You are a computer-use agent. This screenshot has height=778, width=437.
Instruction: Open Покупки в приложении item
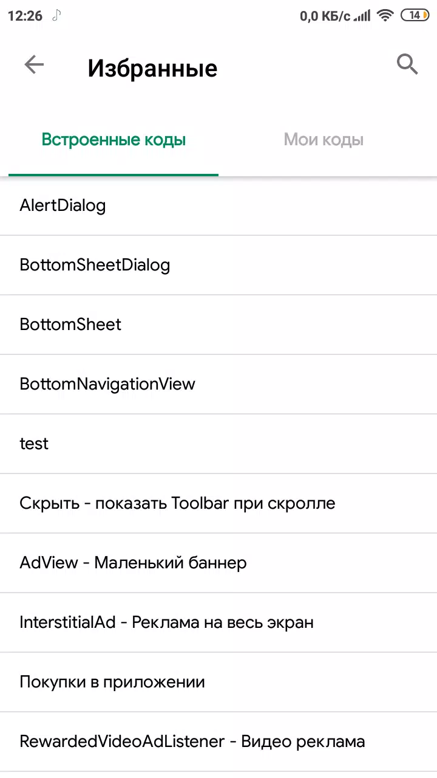pos(218,682)
